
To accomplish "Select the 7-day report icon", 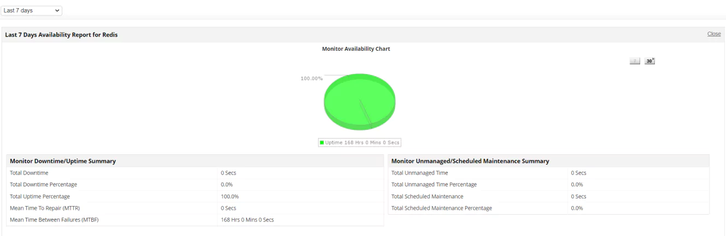I will pos(635,61).
